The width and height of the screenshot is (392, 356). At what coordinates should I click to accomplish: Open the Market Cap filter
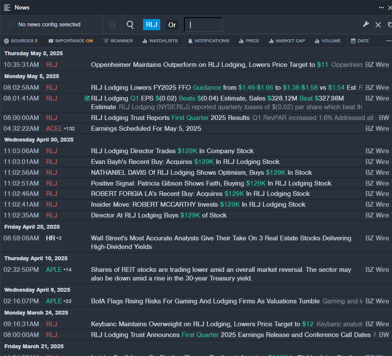(x=287, y=41)
